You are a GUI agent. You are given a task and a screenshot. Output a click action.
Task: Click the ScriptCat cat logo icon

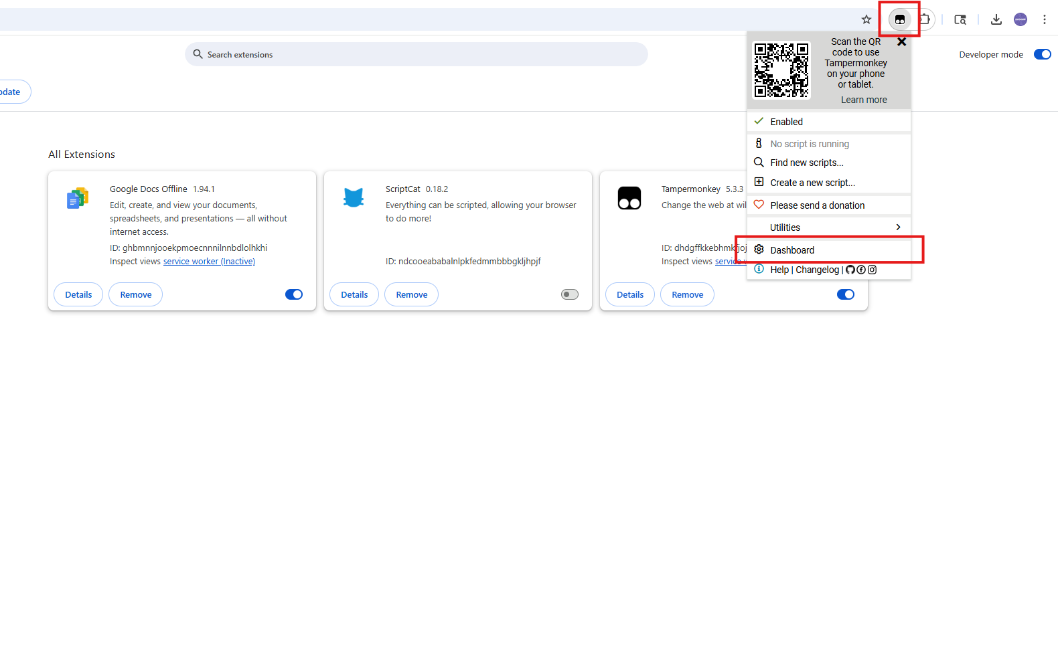[354, 198]
